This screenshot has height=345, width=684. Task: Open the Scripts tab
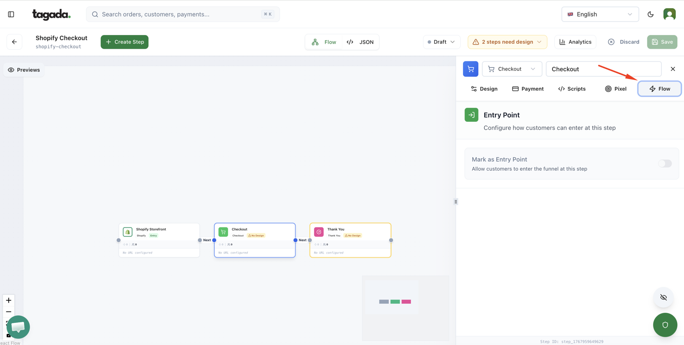coord(572,89)
